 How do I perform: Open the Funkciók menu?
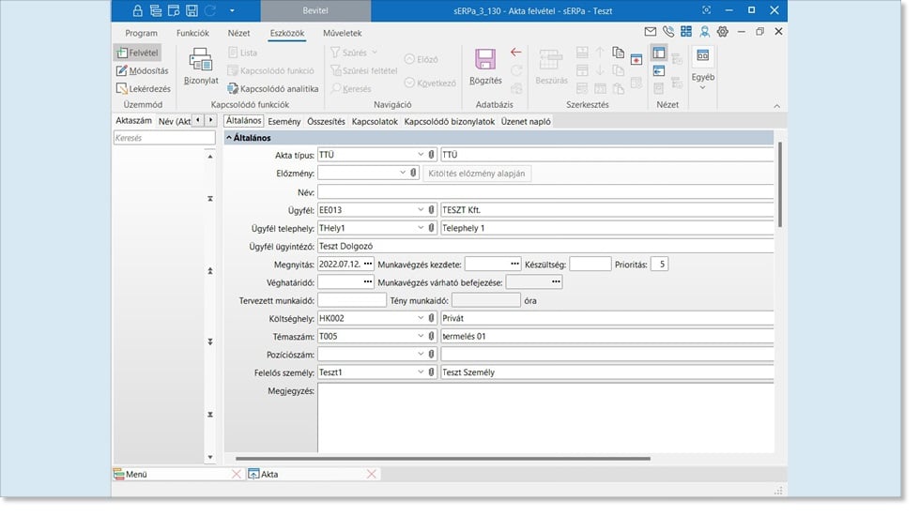tap(192, 33)
